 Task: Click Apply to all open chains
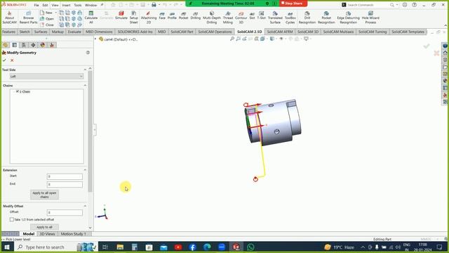pos(44,195)
